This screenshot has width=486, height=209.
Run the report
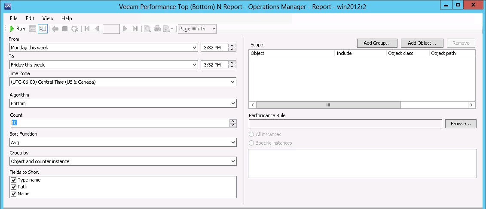17,29
